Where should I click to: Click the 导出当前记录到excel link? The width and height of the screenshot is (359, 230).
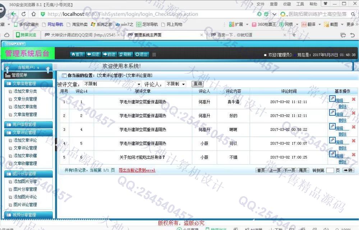tap(137, 170)
